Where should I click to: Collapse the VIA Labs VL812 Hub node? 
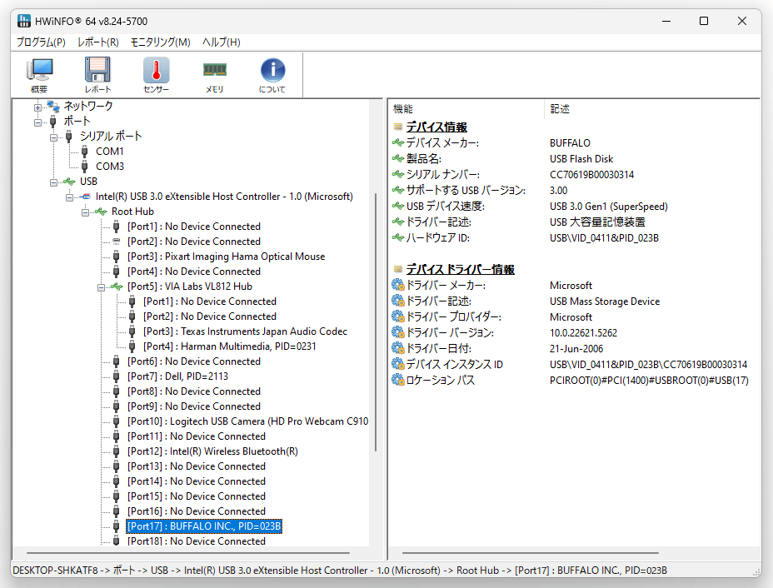click(101, 287)
